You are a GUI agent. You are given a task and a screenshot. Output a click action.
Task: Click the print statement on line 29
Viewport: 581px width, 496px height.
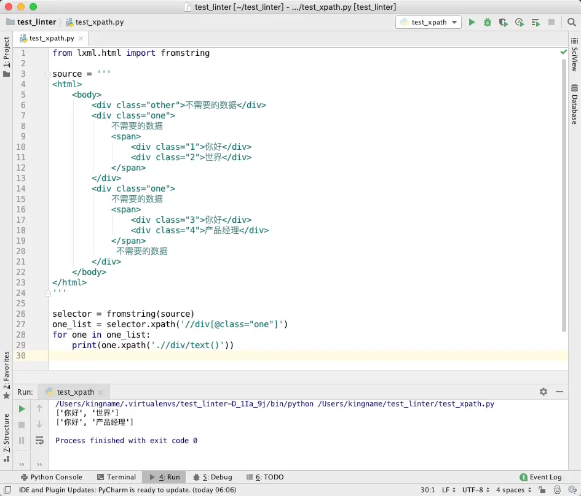coord(152,345)
